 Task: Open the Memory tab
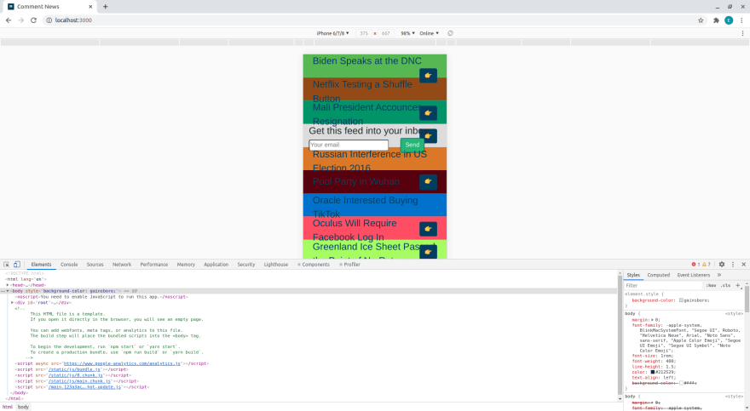pyautogui.click(x=186, y=265)
